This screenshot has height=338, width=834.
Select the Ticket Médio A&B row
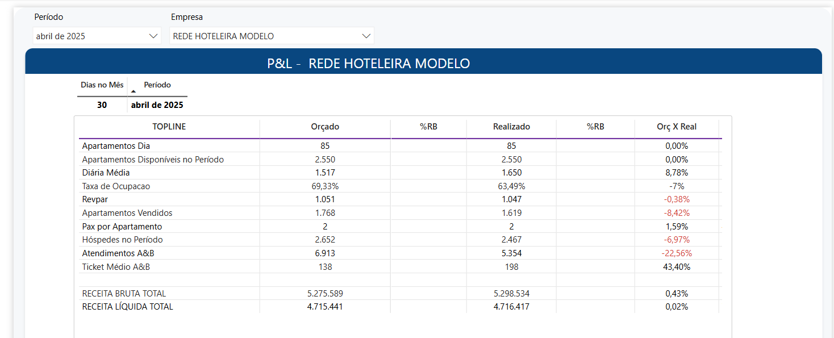400,267
